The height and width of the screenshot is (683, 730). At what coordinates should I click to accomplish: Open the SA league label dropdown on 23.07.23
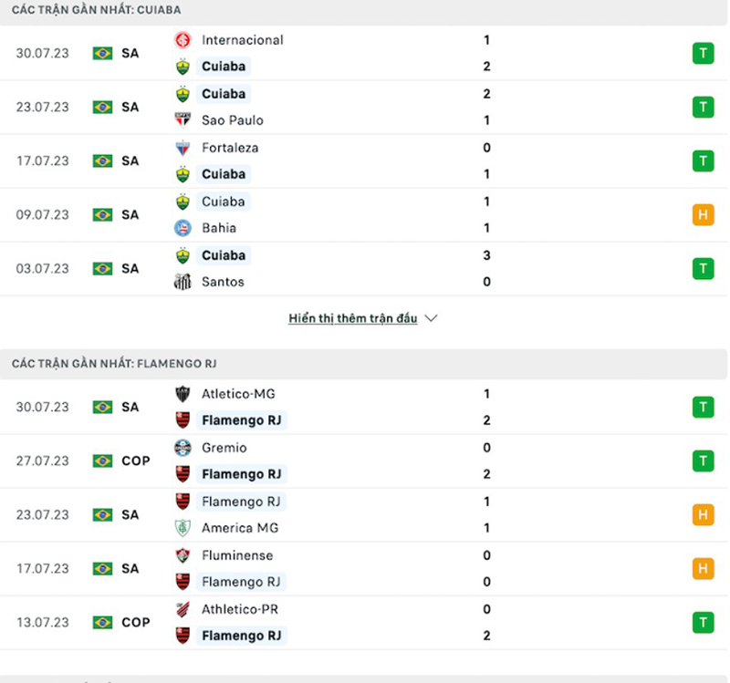[x=130, y=107]
